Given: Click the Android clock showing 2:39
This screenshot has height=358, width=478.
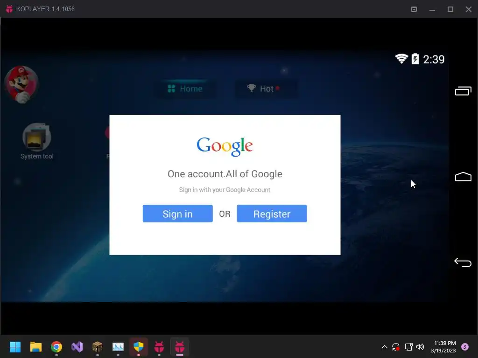Looking at the screenshot, I should [x=434, y=59].
